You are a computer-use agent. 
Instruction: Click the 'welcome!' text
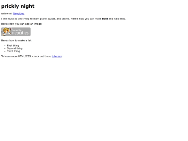pos(7,14)
